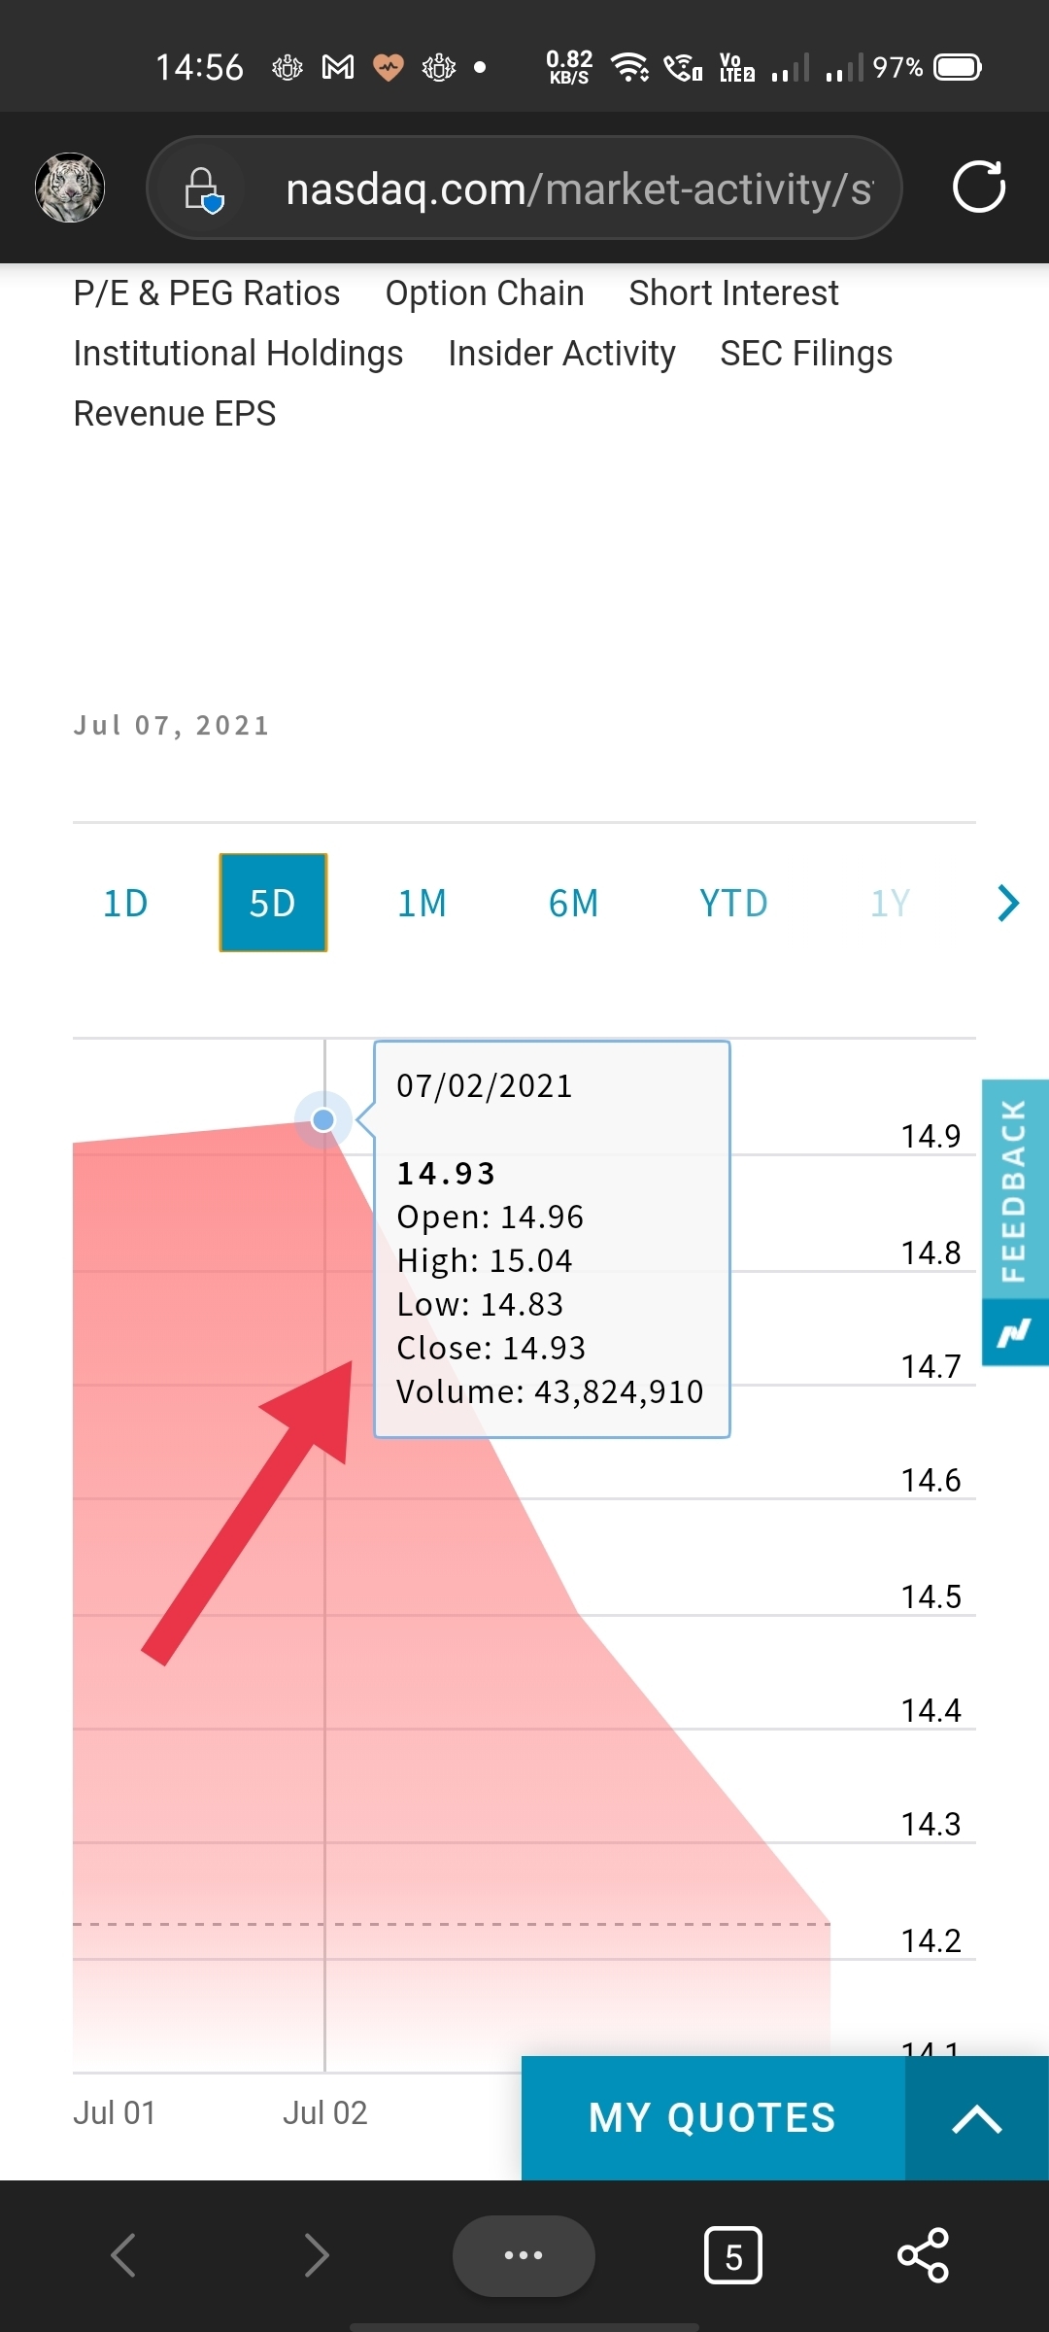Image resolution: width=1049 pixels, height=2332 pixels.
Task: Open the tiger profile avatar
Action: coord(70,188)
